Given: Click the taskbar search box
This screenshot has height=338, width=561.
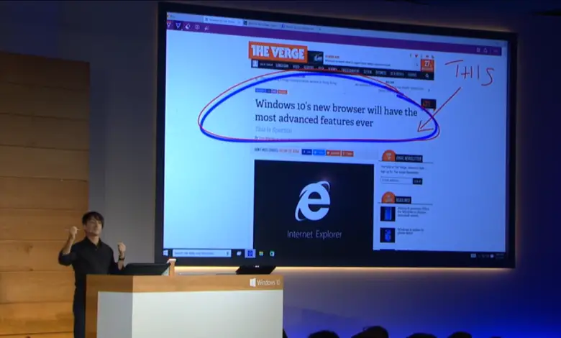Looking at the screenshot, I should 201,253.
